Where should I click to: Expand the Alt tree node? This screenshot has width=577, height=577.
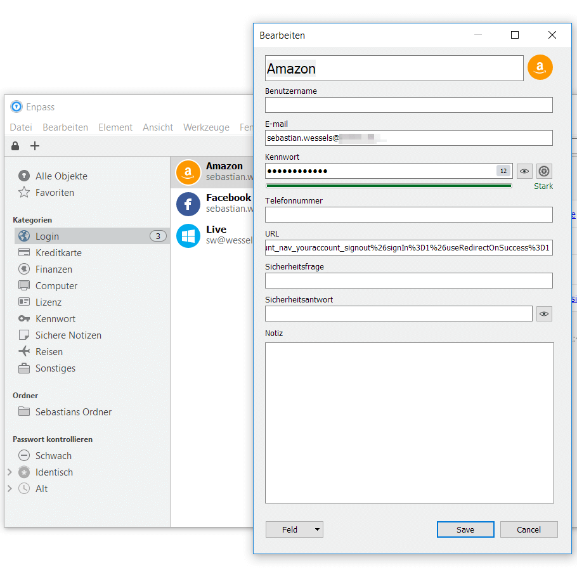tap(10, 488)
